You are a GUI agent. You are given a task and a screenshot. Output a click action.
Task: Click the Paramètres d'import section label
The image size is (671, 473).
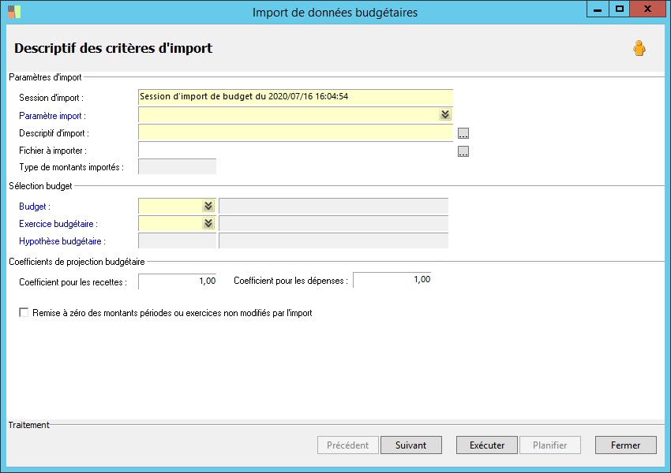pyautogui.click(x=45, y=77)
